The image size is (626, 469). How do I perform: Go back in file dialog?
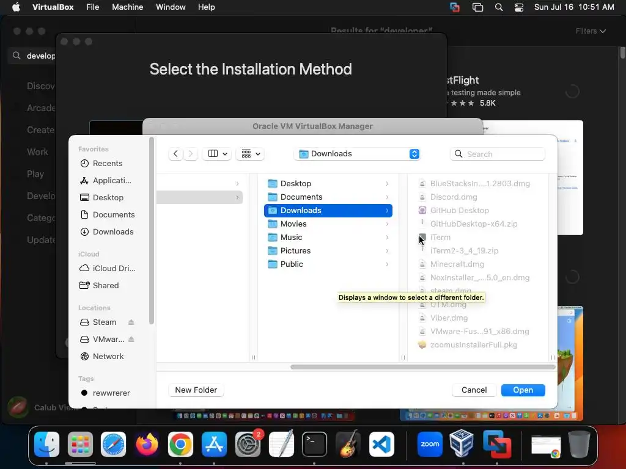(x=175, y=154)
